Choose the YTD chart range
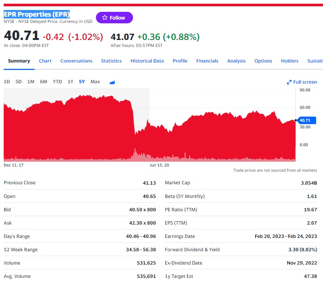The height and width of the screenshot is (289, 323). (x=57, y=82)
